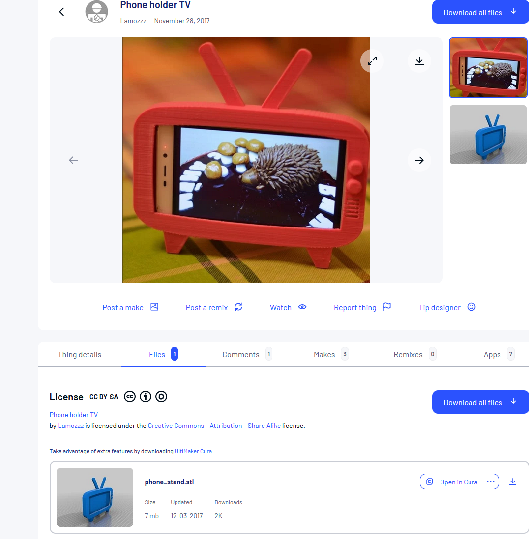This screenshot has height=539, width=529.
Task: Watch this thing with the eye toggle
Action: 288,307
